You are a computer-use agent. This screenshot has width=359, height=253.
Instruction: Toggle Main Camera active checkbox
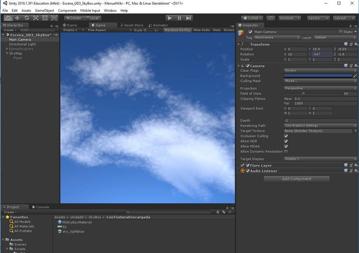point(250,32)
